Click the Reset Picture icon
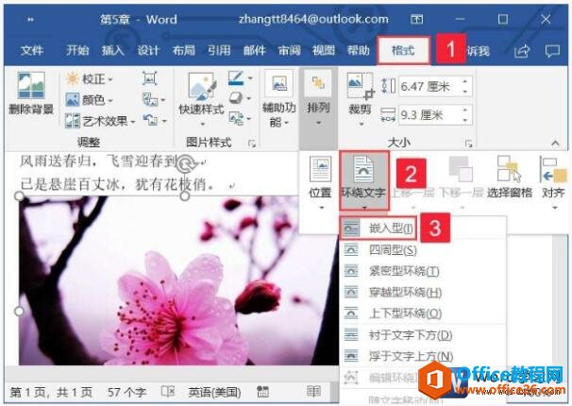The height and width of the screenshot is (406, 572). [154, 120]
